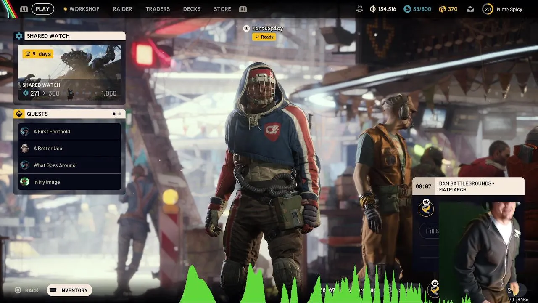
Task: Click the blue token icon beside 53/800
Action: tap(407, 9)
